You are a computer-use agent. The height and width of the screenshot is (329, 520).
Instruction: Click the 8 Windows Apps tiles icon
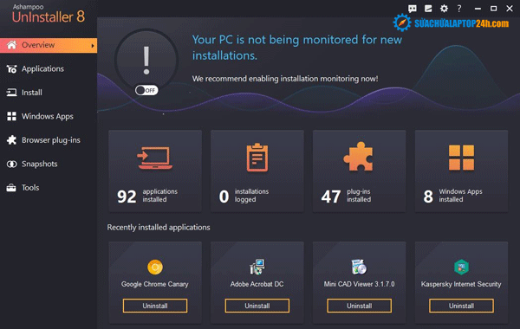(x=461, y=158)
